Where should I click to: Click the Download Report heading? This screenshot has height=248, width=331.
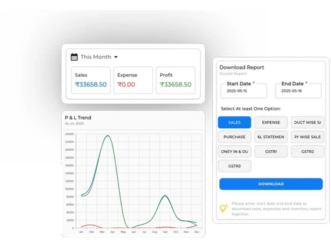242,67
